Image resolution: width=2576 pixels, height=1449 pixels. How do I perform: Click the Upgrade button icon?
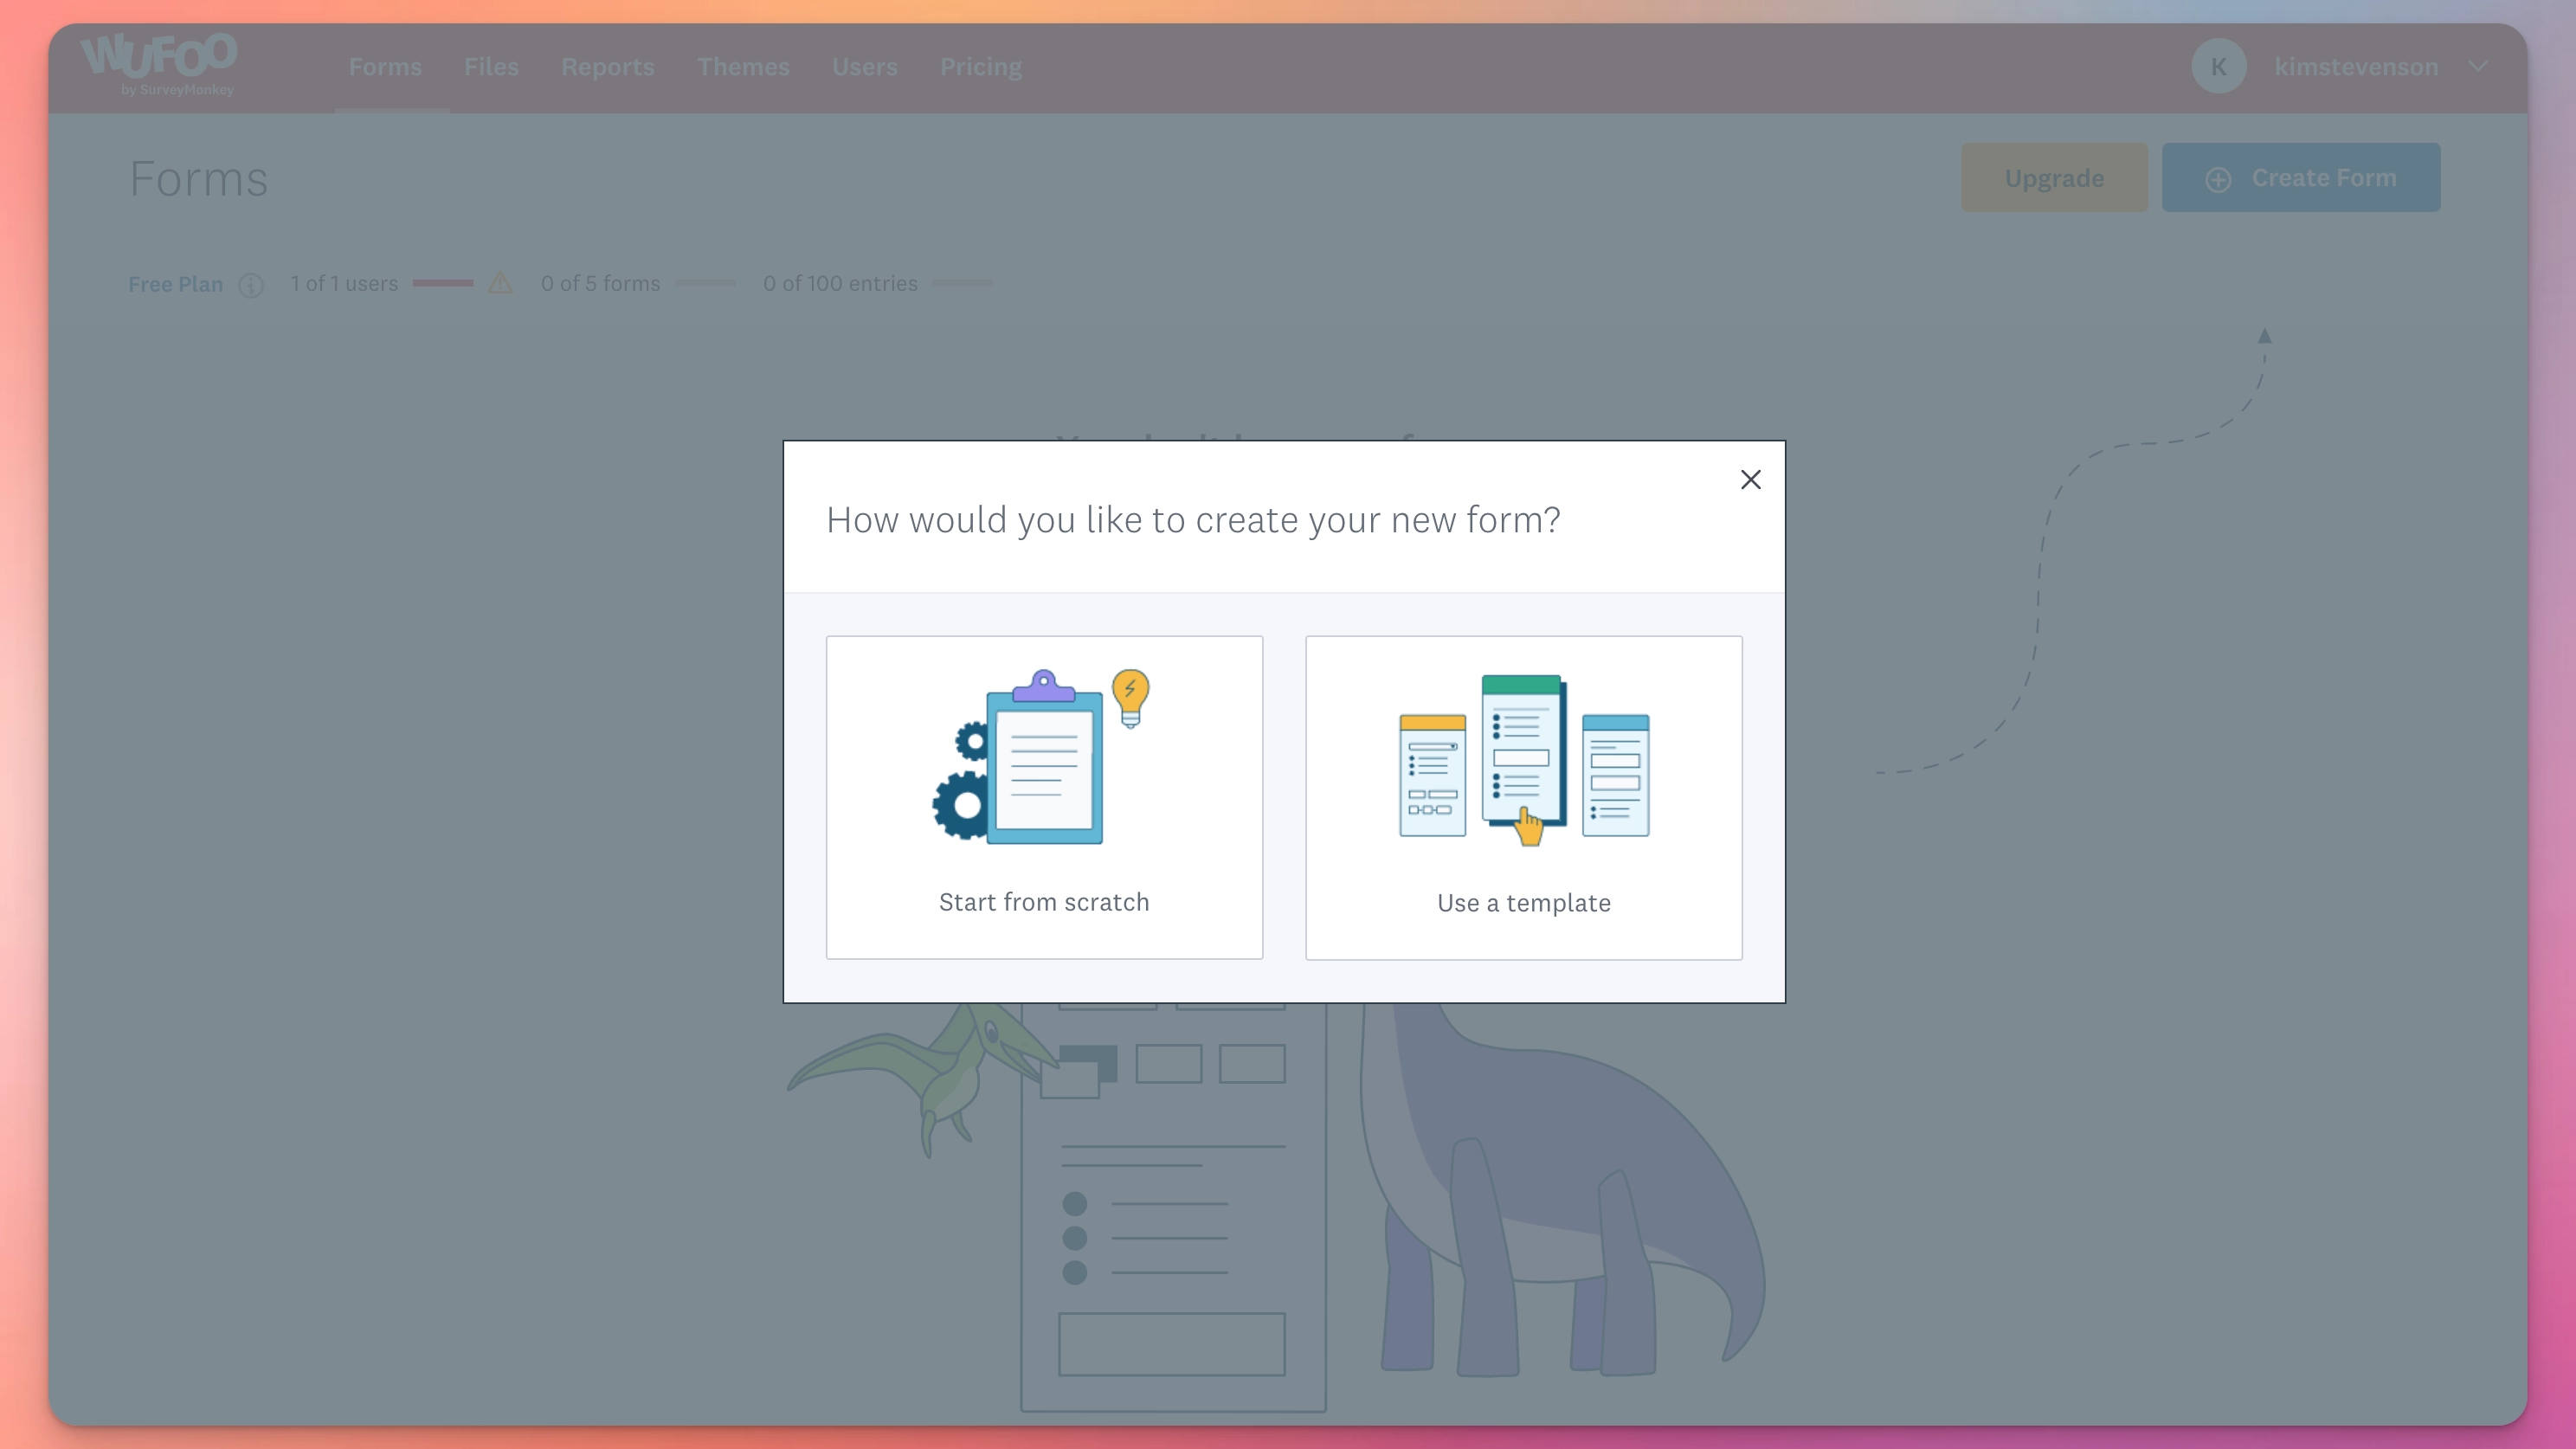pyautogui.click(x=2054, y=177)
